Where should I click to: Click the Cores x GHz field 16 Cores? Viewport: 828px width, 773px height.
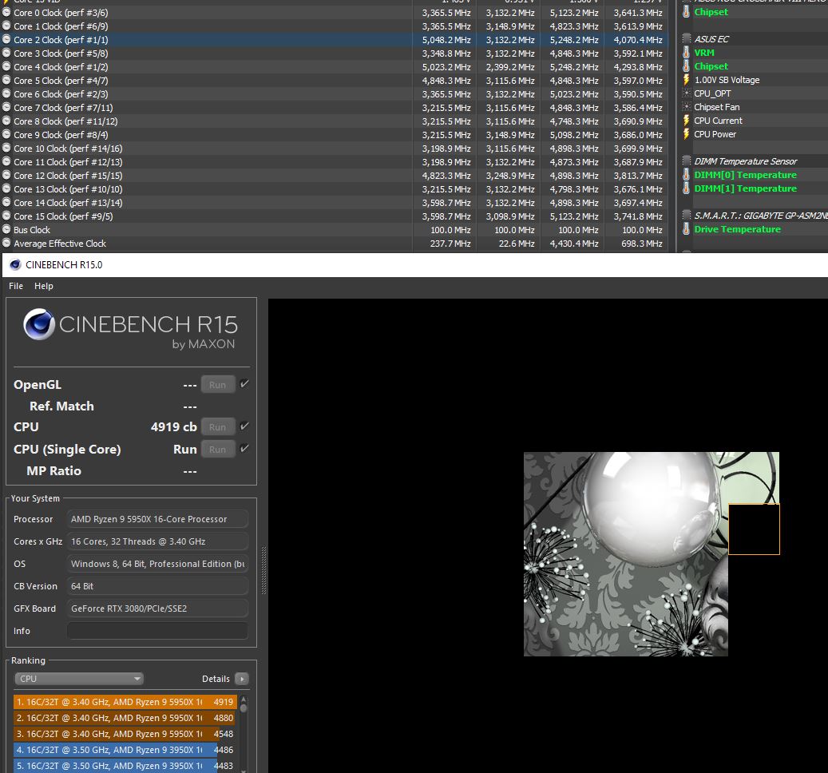point(157,541)
